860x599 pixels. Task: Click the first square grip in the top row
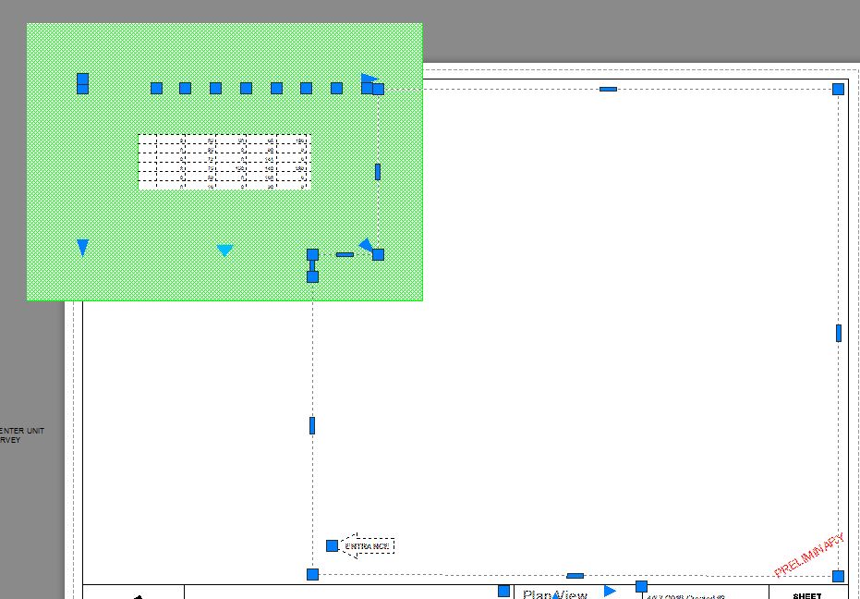[156, 88]
